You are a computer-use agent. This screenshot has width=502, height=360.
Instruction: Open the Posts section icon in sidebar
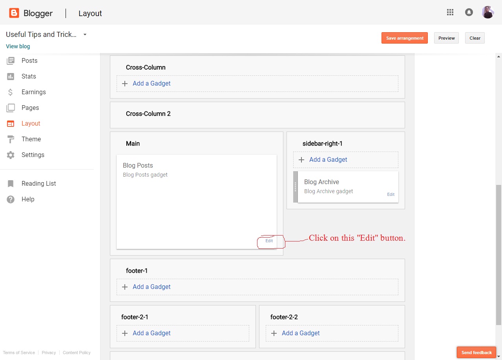click(11, 60)
